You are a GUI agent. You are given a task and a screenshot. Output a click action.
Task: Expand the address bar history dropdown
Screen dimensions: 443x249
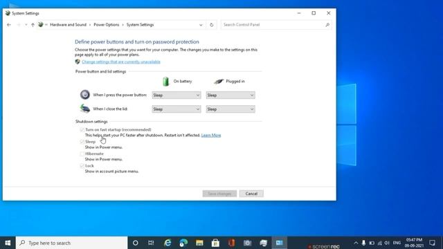tap(201, 25)
